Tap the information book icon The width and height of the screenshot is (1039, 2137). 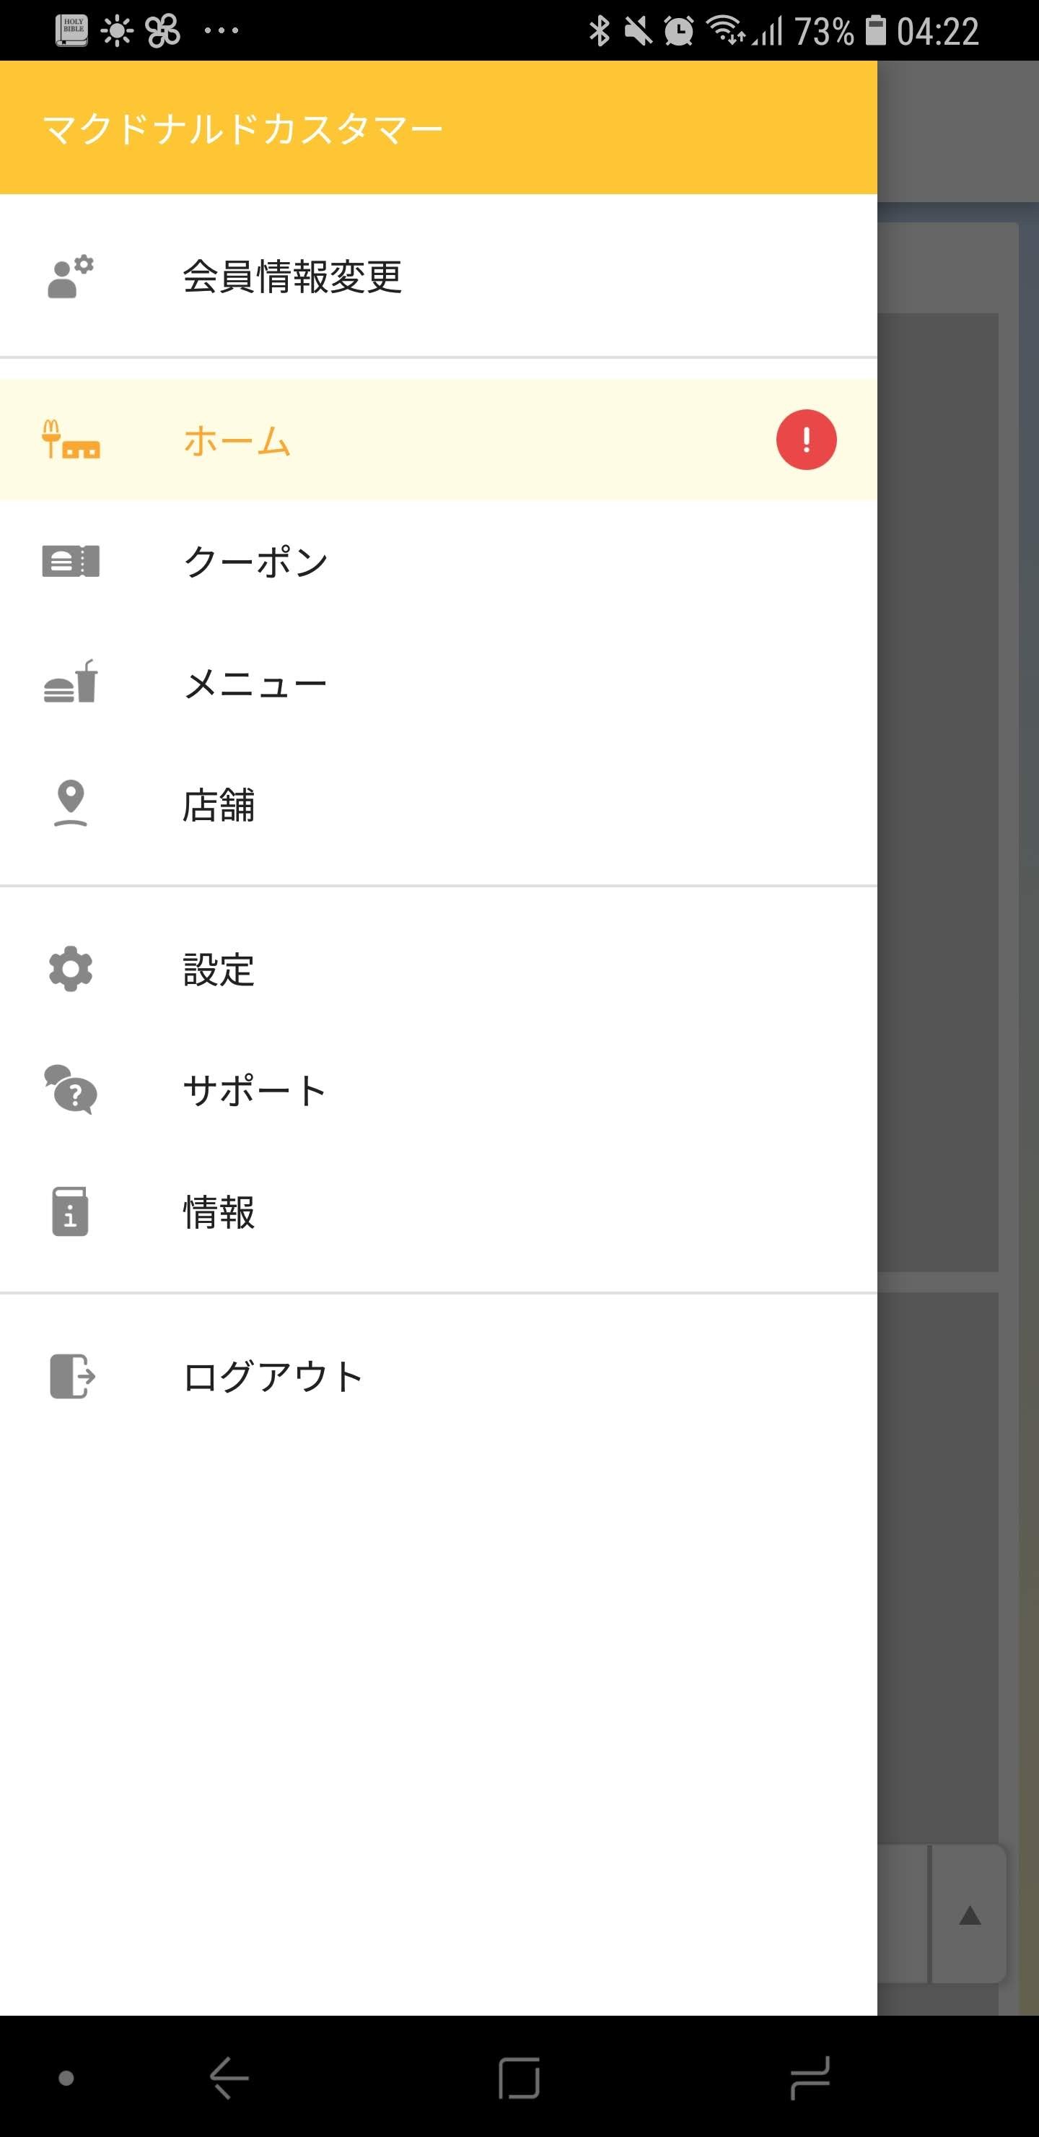click(71, 1212)
